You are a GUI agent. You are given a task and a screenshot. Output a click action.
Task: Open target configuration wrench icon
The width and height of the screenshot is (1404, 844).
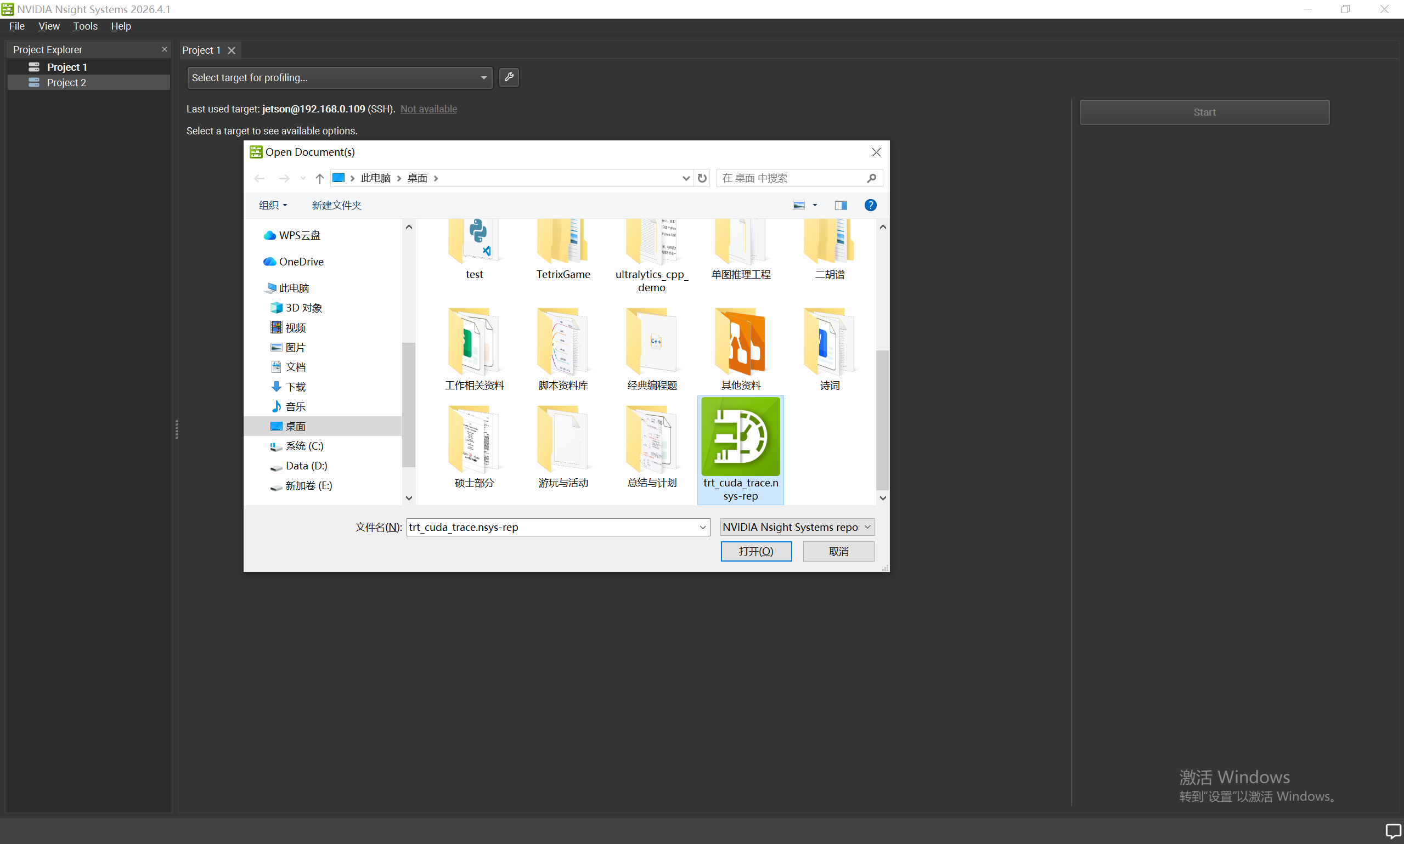click(x=509, y=77)
